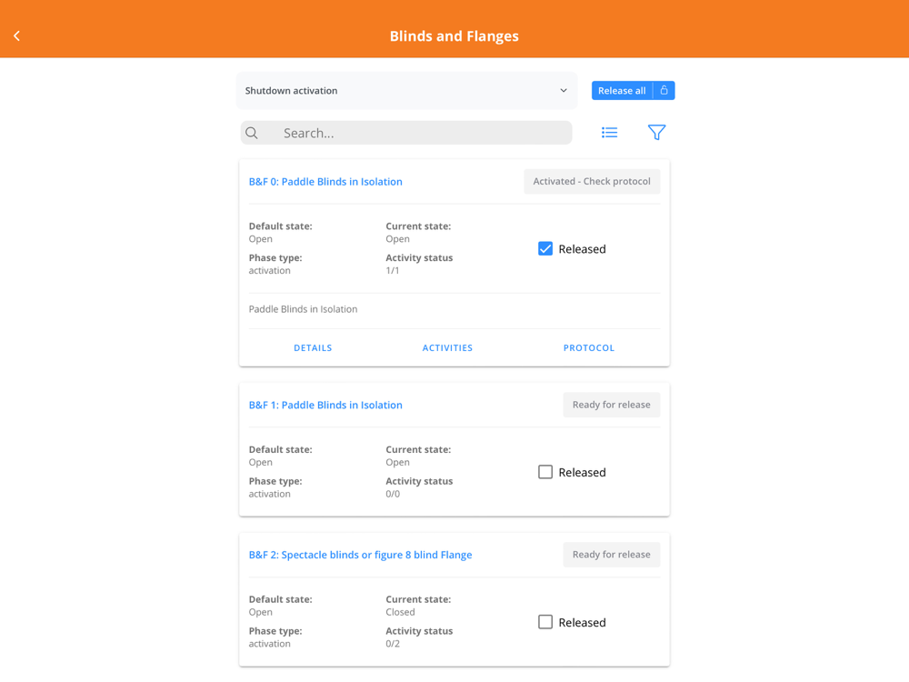Focus the Search input field
Image resolution: width=909 pixels, height=682 pixels.
point(406,133)
